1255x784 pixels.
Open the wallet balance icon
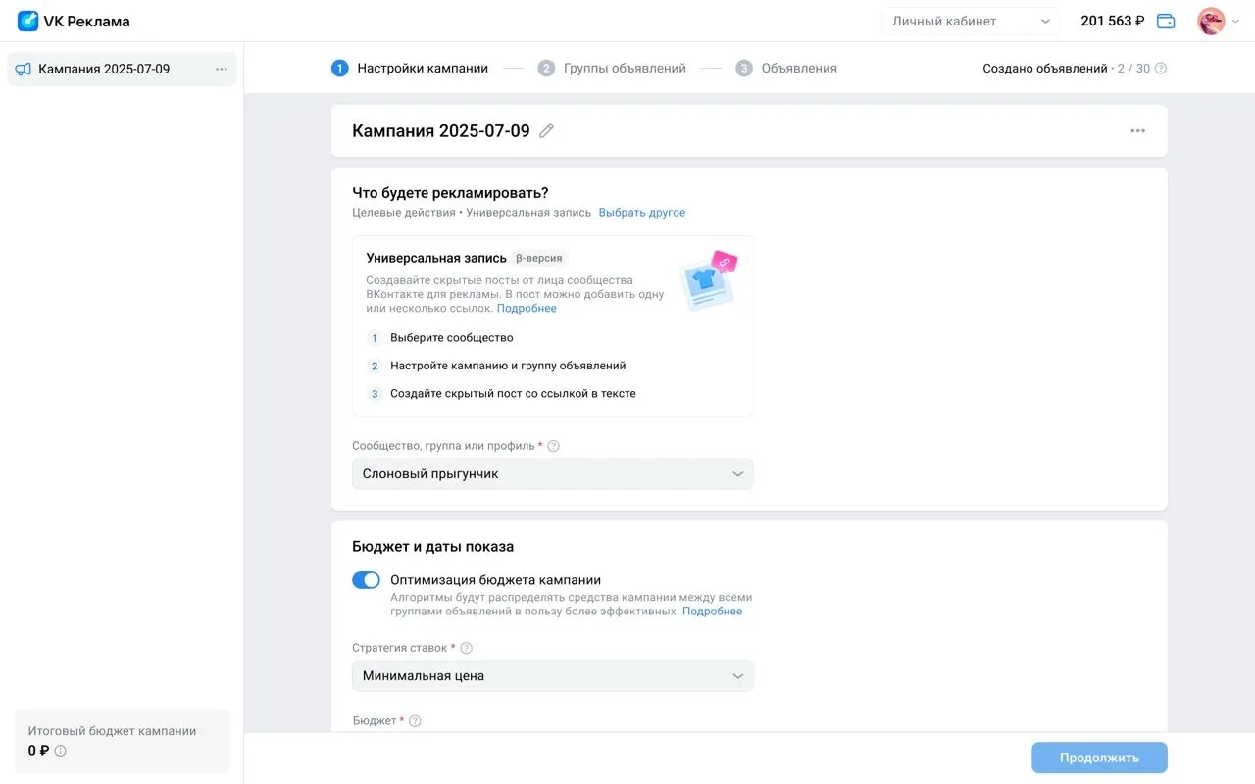pos(1166,21)
